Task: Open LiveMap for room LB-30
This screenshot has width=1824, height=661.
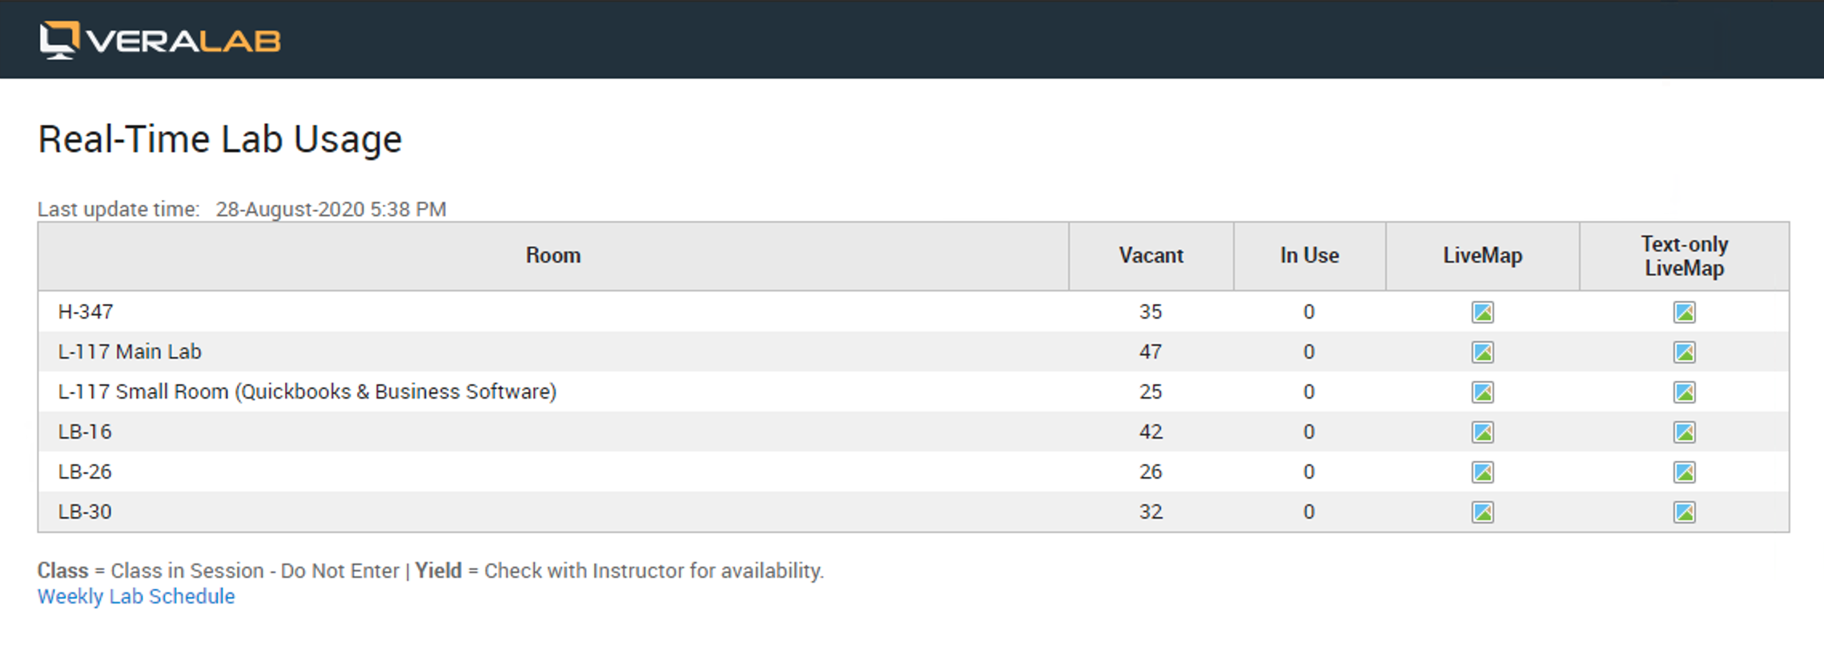Action: (x=1482, y=512)
